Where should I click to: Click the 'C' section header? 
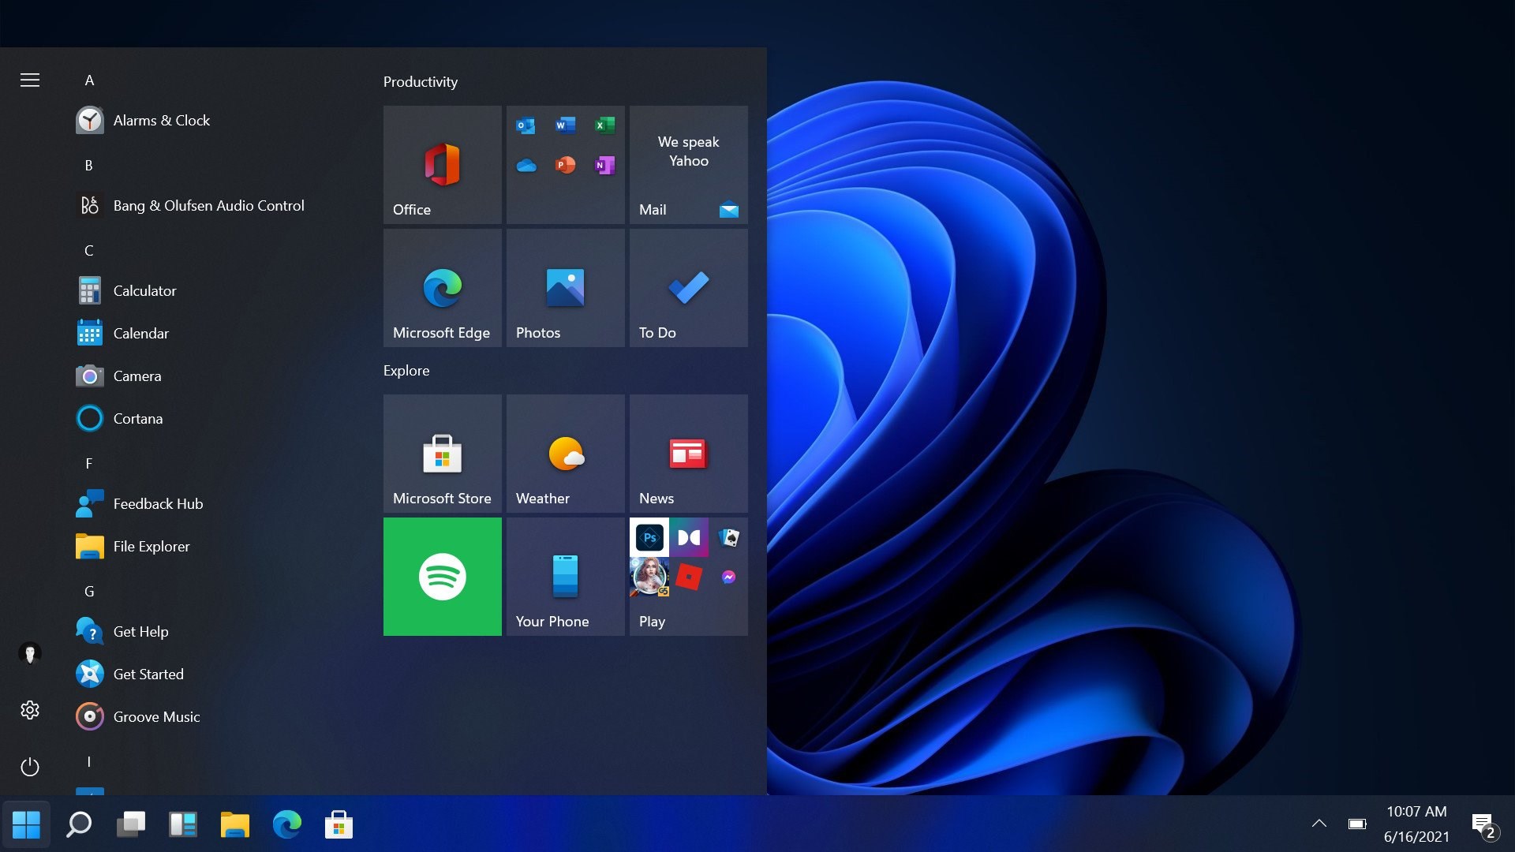point(89,250)
